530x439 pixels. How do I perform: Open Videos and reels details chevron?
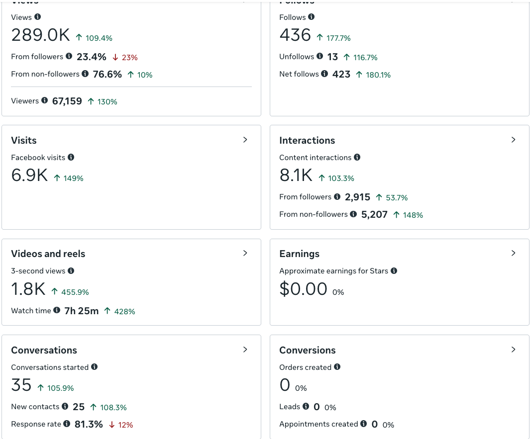[245, 253]
